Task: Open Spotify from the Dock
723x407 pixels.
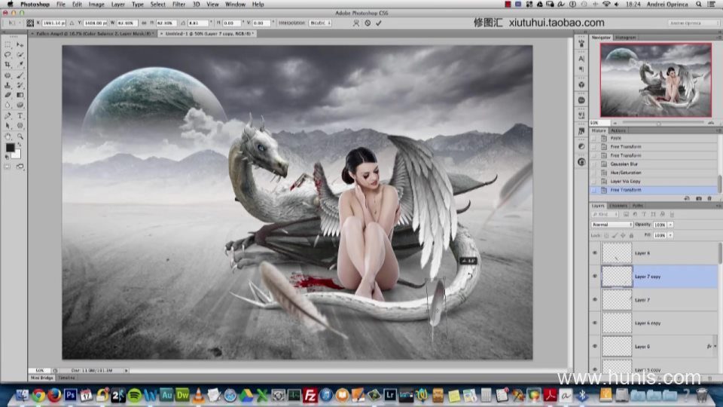Action: point(134,396)
